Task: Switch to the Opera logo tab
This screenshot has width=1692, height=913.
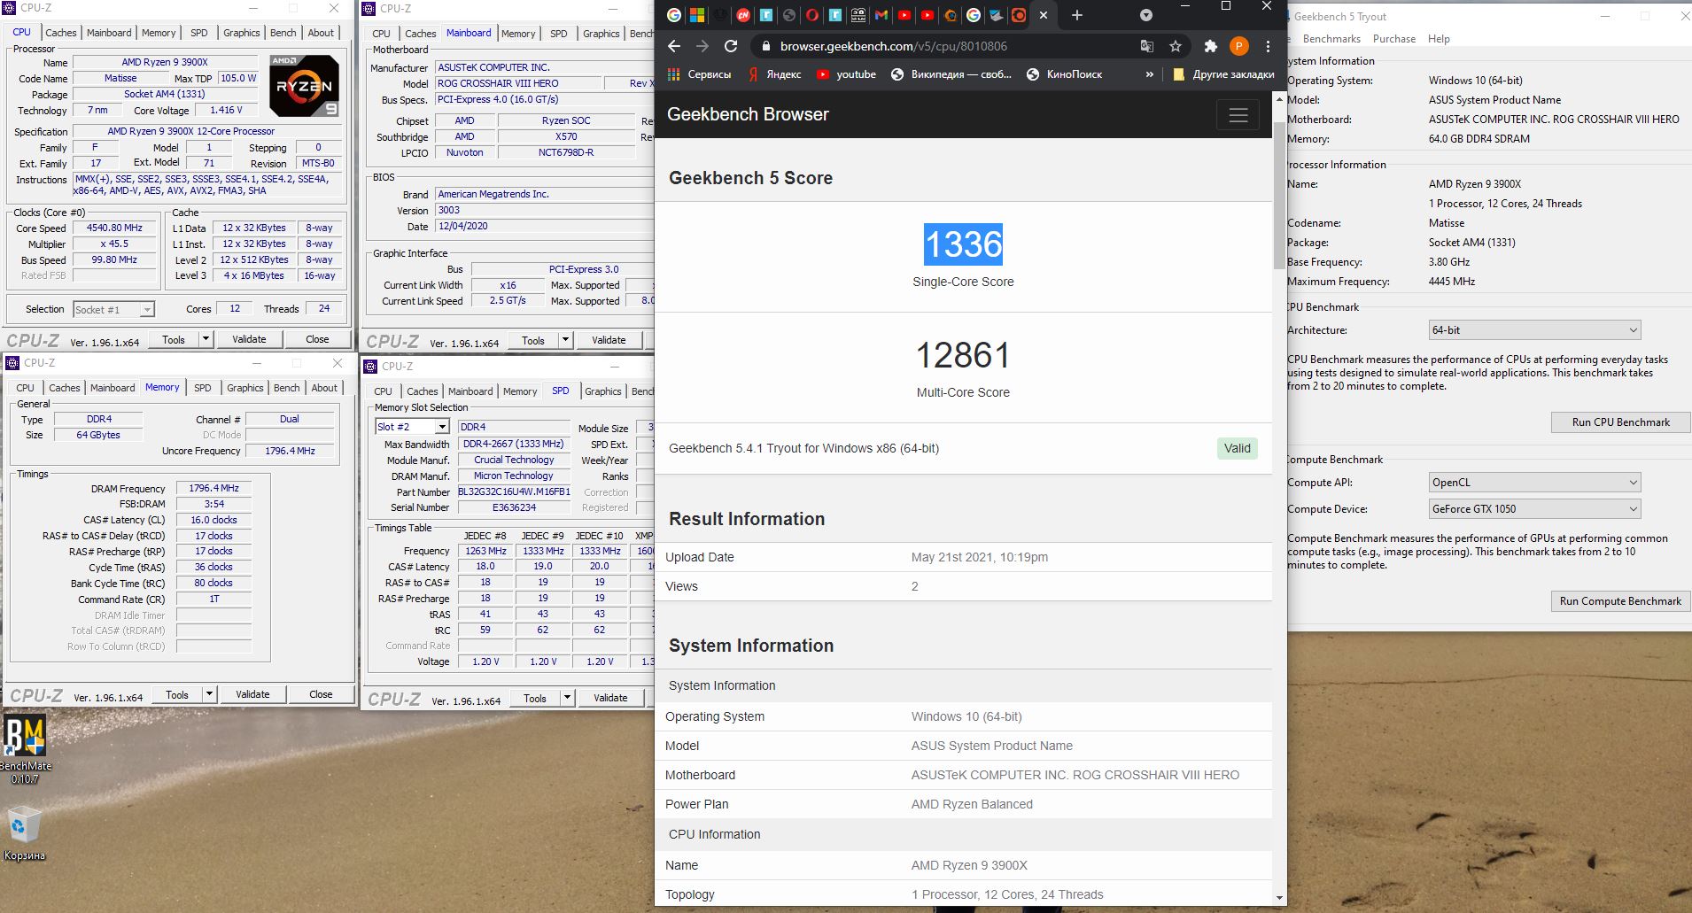Action: pos(812,15)
